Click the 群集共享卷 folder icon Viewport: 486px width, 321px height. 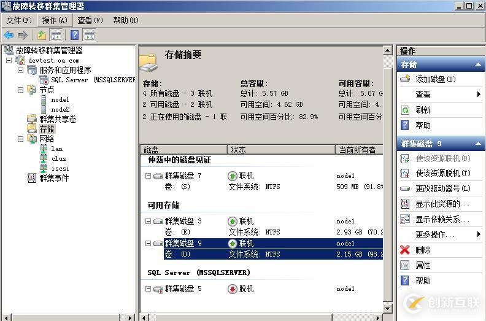32,119
